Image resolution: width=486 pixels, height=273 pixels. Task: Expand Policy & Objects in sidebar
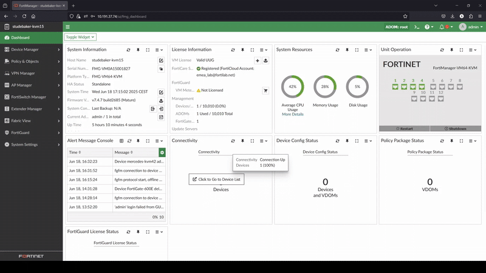tap(32, 61)
